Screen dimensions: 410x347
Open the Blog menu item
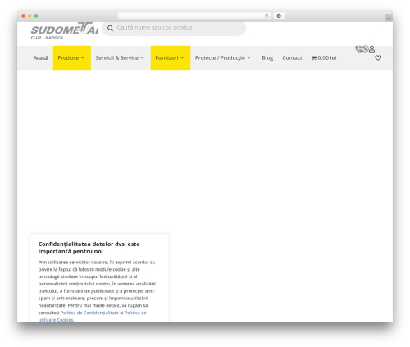pos(267,58)
